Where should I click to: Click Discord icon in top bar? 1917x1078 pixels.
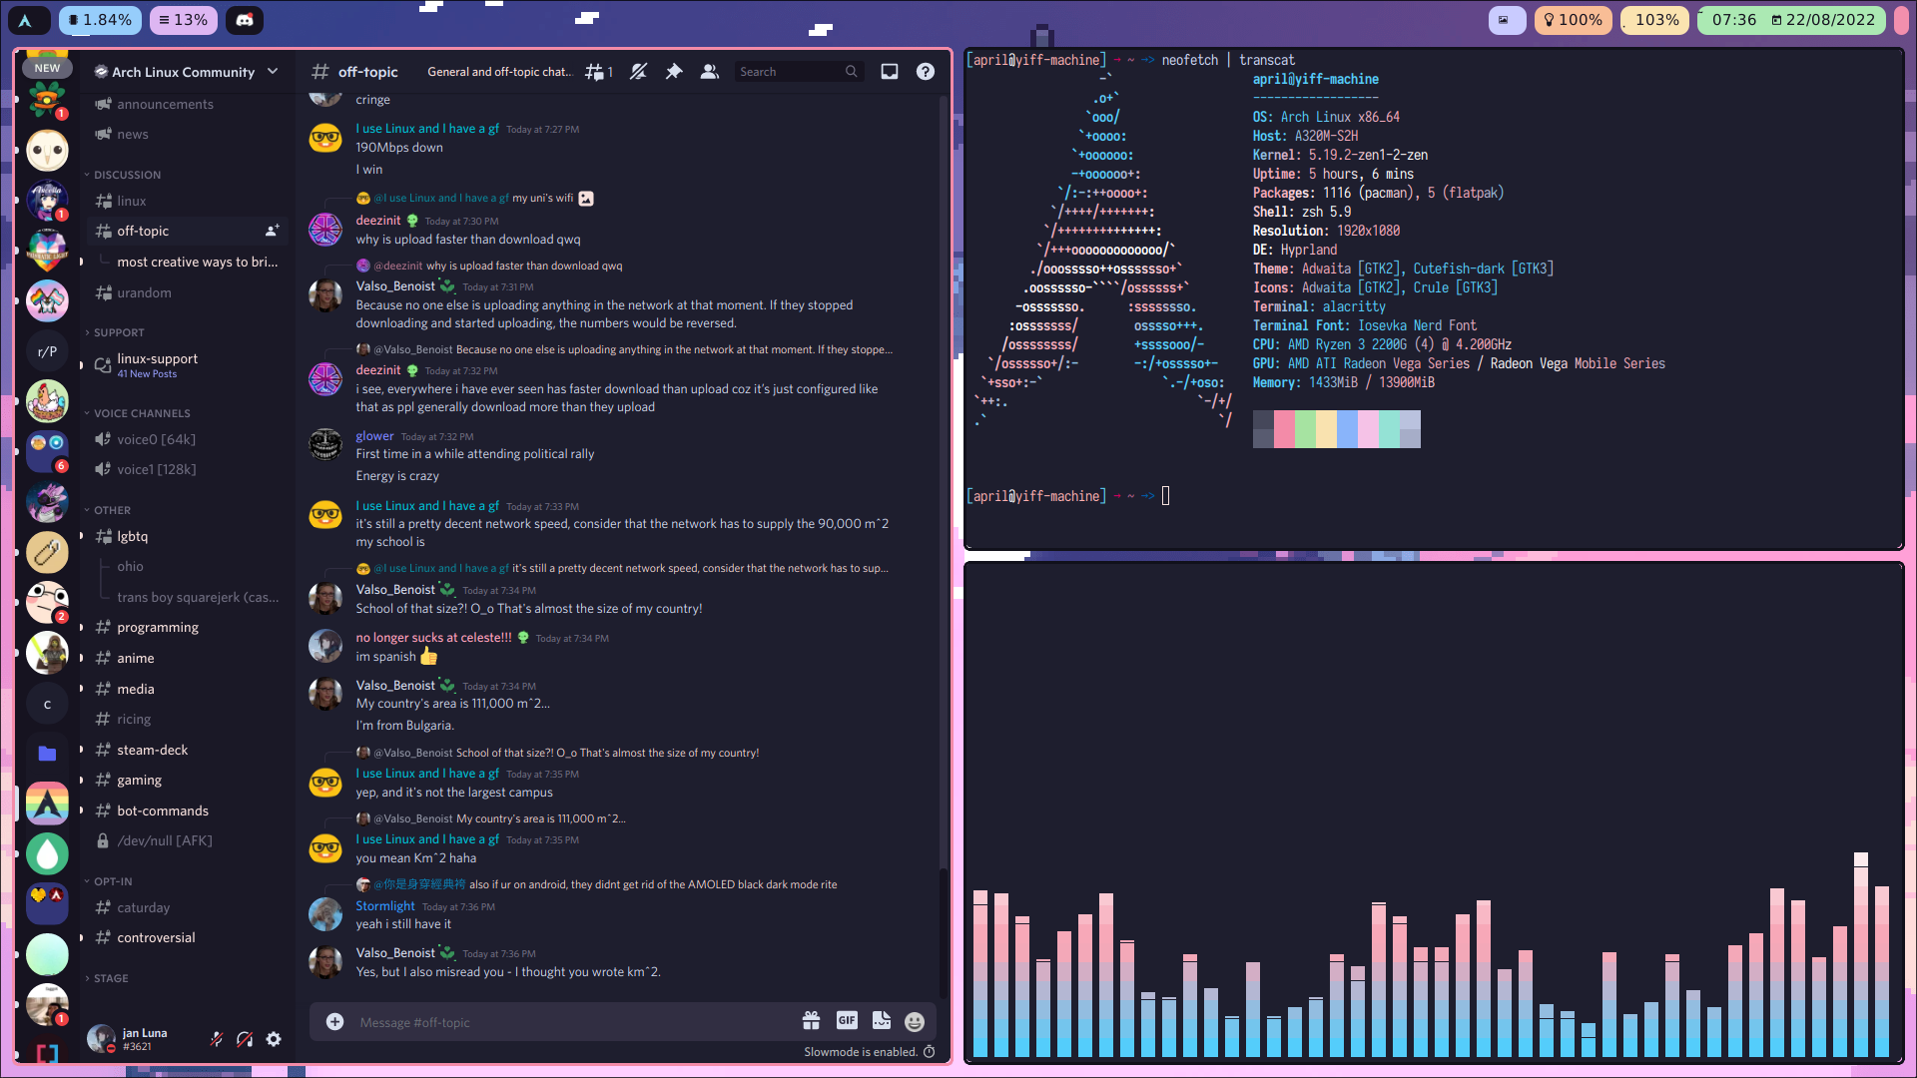245,20
